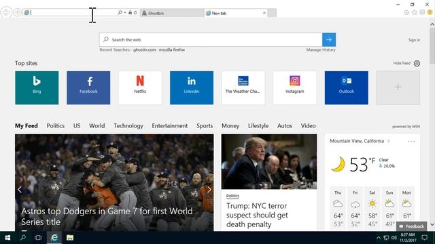
Task: Open Trump NYC terror suspect article
Action: (257, 215)
